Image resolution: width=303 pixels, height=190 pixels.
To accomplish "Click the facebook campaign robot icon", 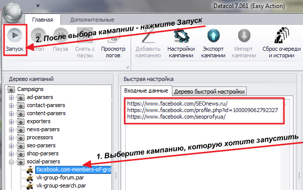I will (30, 170).
